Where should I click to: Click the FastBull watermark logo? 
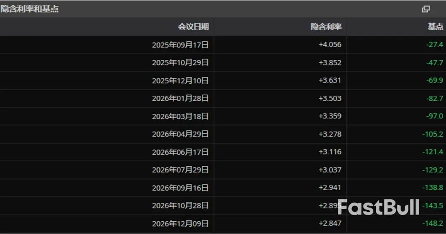pos(378,207)
